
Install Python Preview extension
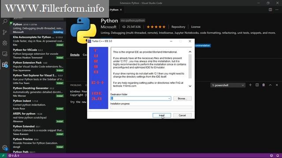pos(60,147)
